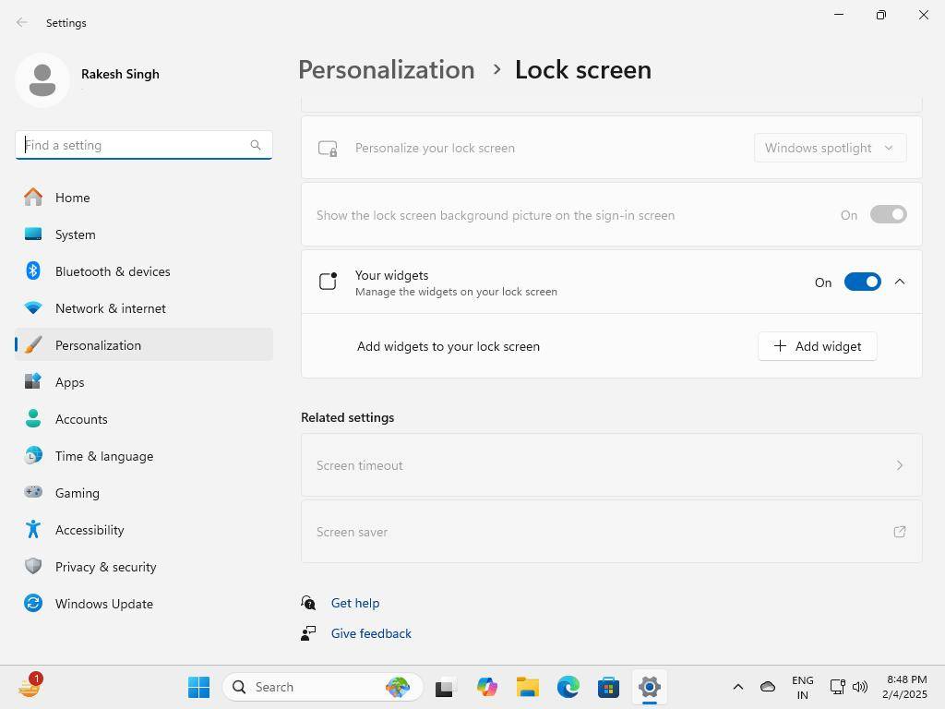Screen dimensions: 945x709
Task: Click the Find a setting search box
Action: [x=143, y=145]
